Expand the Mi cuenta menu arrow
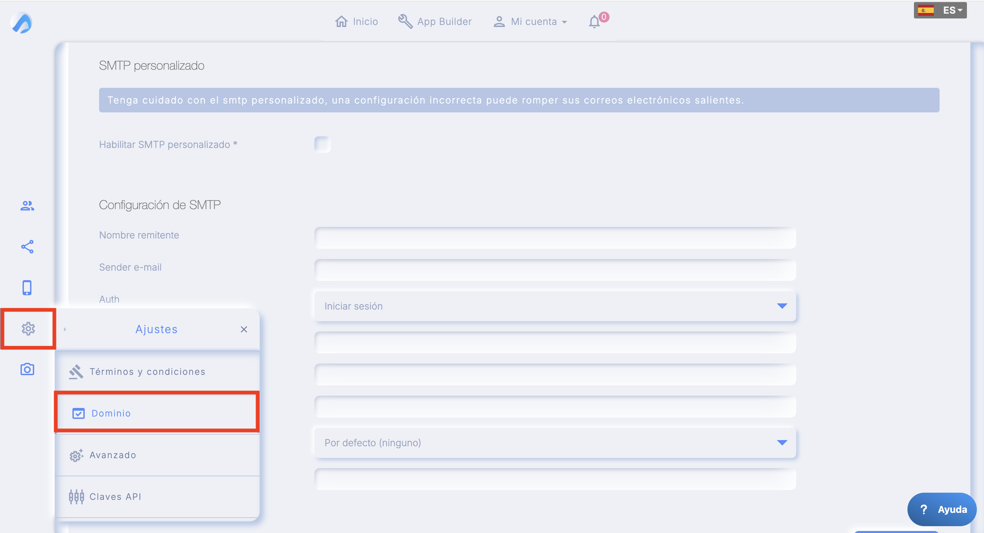Screen dimensions: 984x533 (564, 22)
